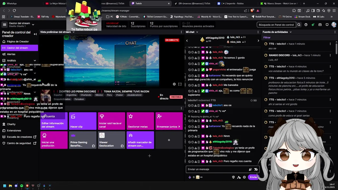
Task: Open Charity in the sidebar
Action: (x=19, y=124)
